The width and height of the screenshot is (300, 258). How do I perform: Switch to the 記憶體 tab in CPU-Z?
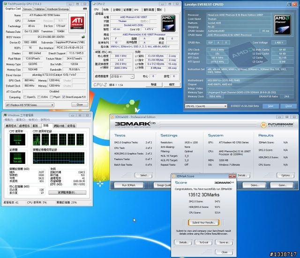pyautogui.click(x=127, y=9)
